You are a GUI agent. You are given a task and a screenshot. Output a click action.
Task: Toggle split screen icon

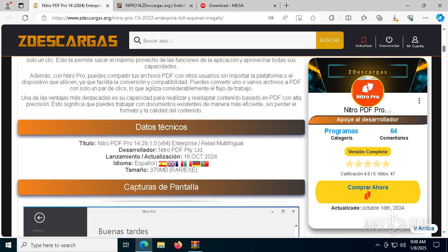[x=348, y=18]
